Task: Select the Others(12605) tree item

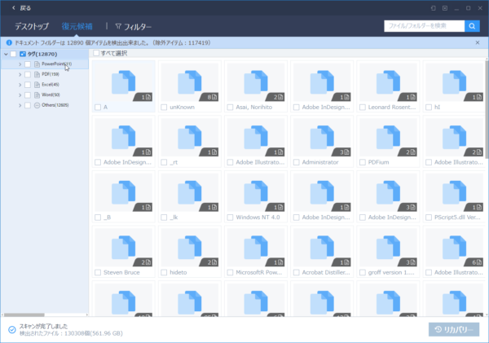Action: point(55,105)
